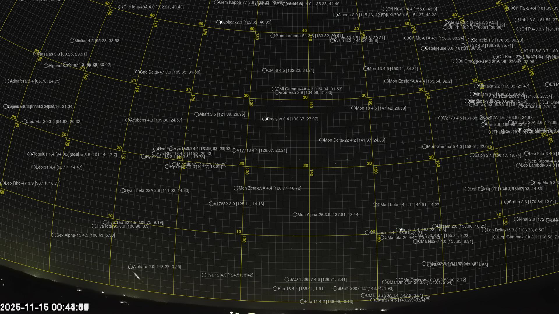This screenshot has height=314, width=559.
Task: Select the Miniliar star label
Action: [97, 41]
